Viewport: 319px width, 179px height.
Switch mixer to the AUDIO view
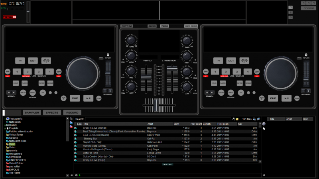152,26
